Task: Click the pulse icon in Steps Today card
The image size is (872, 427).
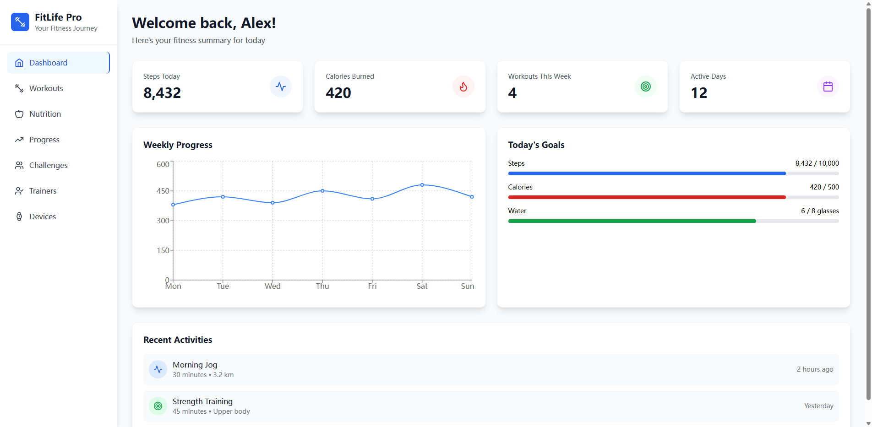Action: 280,86
